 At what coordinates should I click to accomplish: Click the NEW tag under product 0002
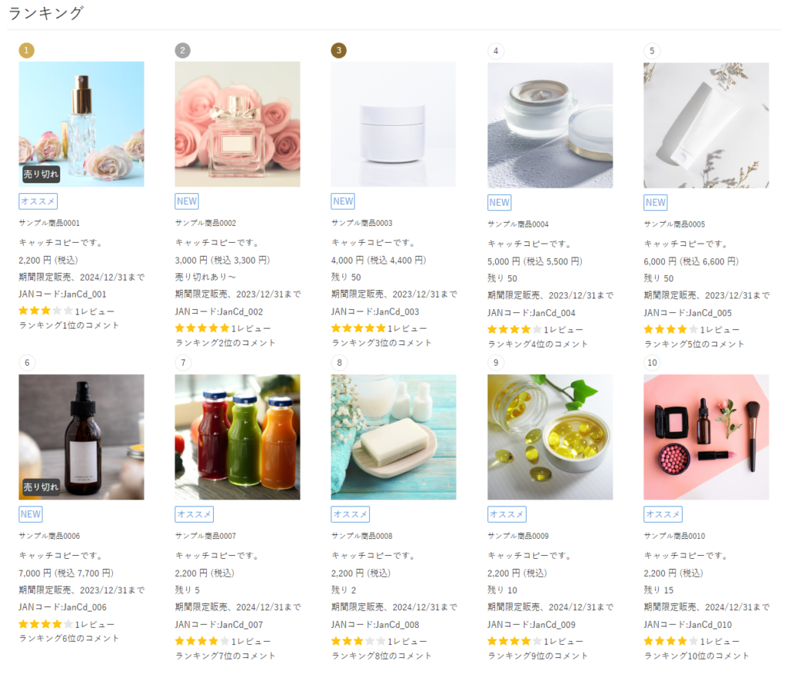(187, 201)
